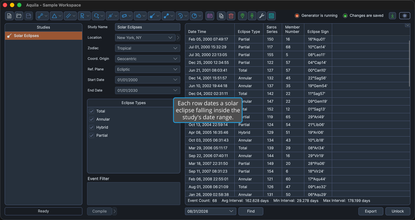Click the duplicate copy icon
This screenshot has width=415, height=220.
[x=221, y=16]
